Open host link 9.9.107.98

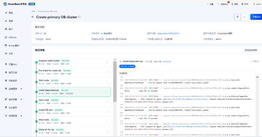coord(167,61)
